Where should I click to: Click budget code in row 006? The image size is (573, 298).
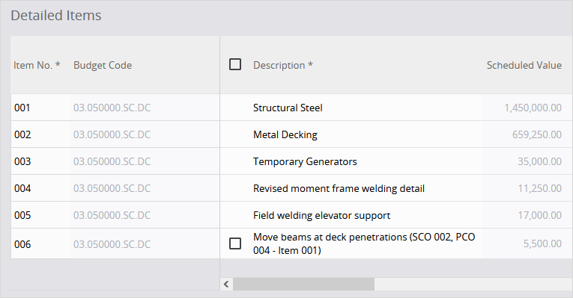(x=112, y=244)
